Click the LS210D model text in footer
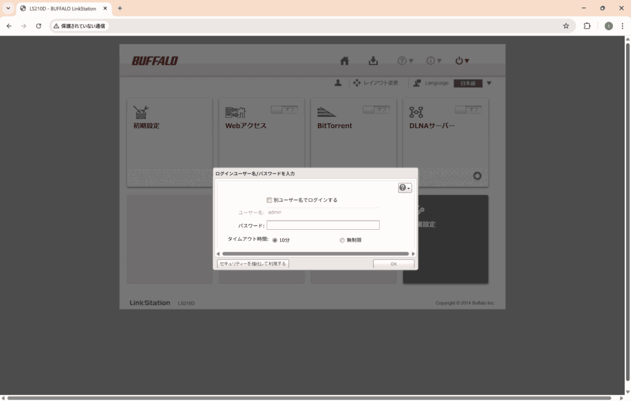The image size is (631, 401). tap(186, 303)
